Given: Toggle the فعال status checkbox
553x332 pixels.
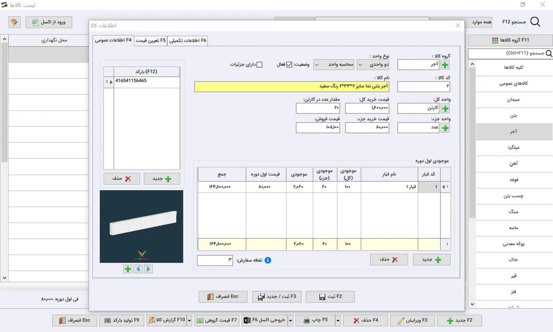Looking at the screenshot, I should pos(289,65).
